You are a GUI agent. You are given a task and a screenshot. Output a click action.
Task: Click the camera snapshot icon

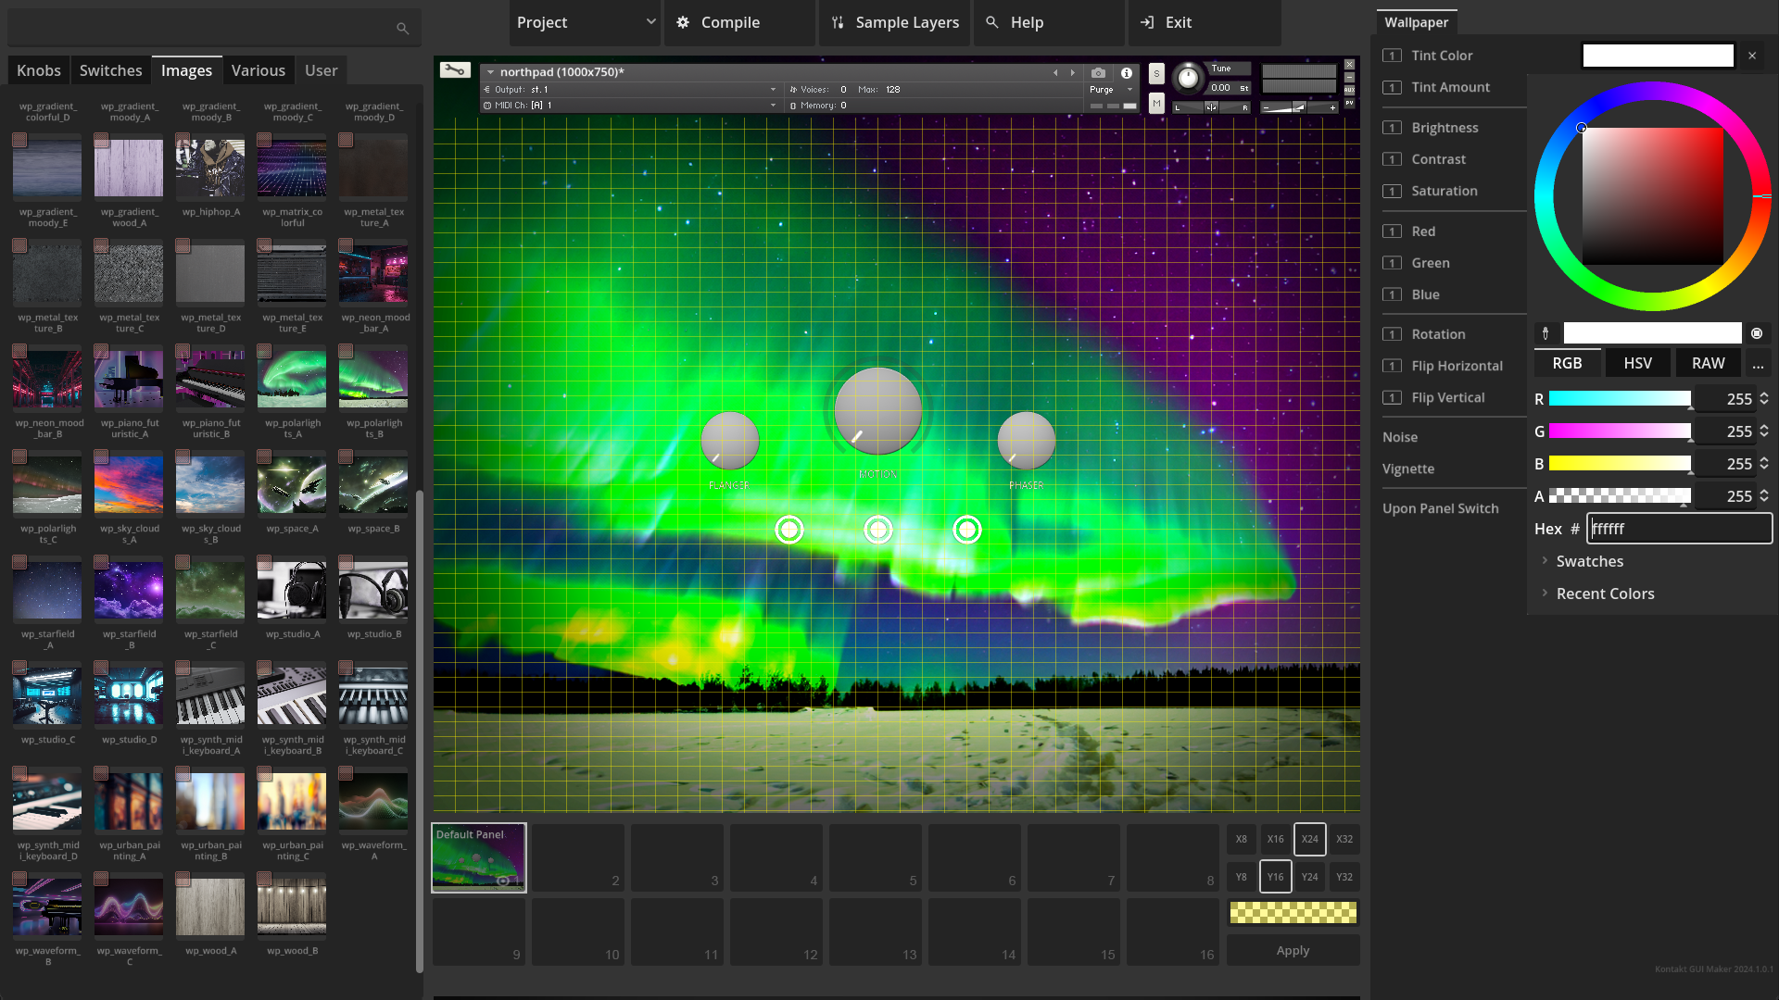(x=1098, y=72)
